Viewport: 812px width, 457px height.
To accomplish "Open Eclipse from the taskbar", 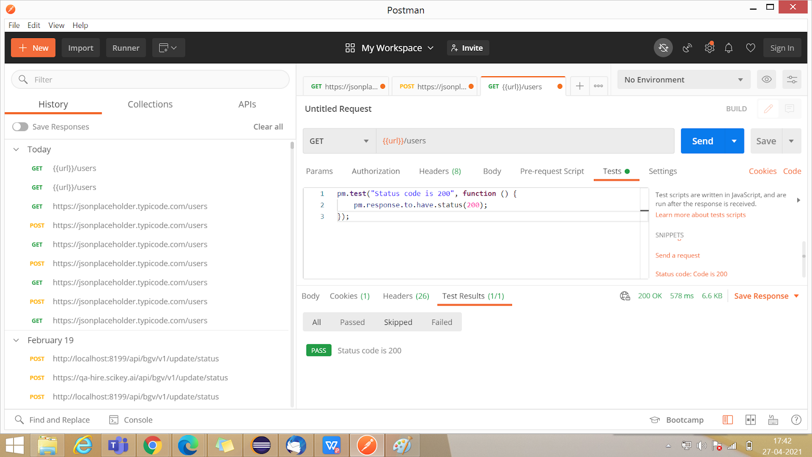I will pyautogui.click(x=261, y=445).
